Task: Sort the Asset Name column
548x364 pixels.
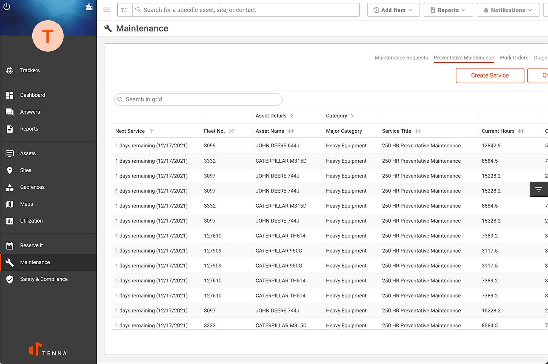Action: [x=291, y=131]
